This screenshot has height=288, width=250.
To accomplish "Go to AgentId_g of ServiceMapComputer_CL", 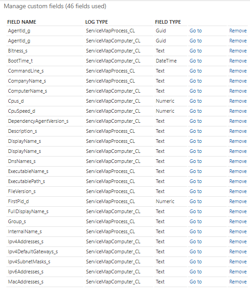I will [x=196, y=41].
